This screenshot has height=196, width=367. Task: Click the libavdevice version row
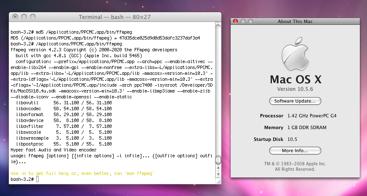(64, 120)
